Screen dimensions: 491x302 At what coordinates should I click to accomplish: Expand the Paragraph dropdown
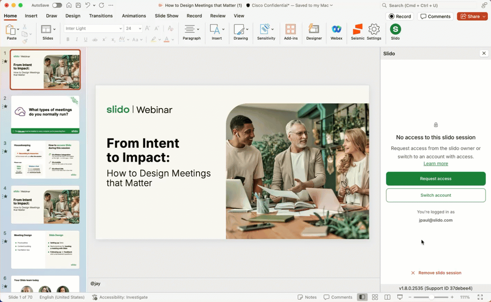click(198, 29)
